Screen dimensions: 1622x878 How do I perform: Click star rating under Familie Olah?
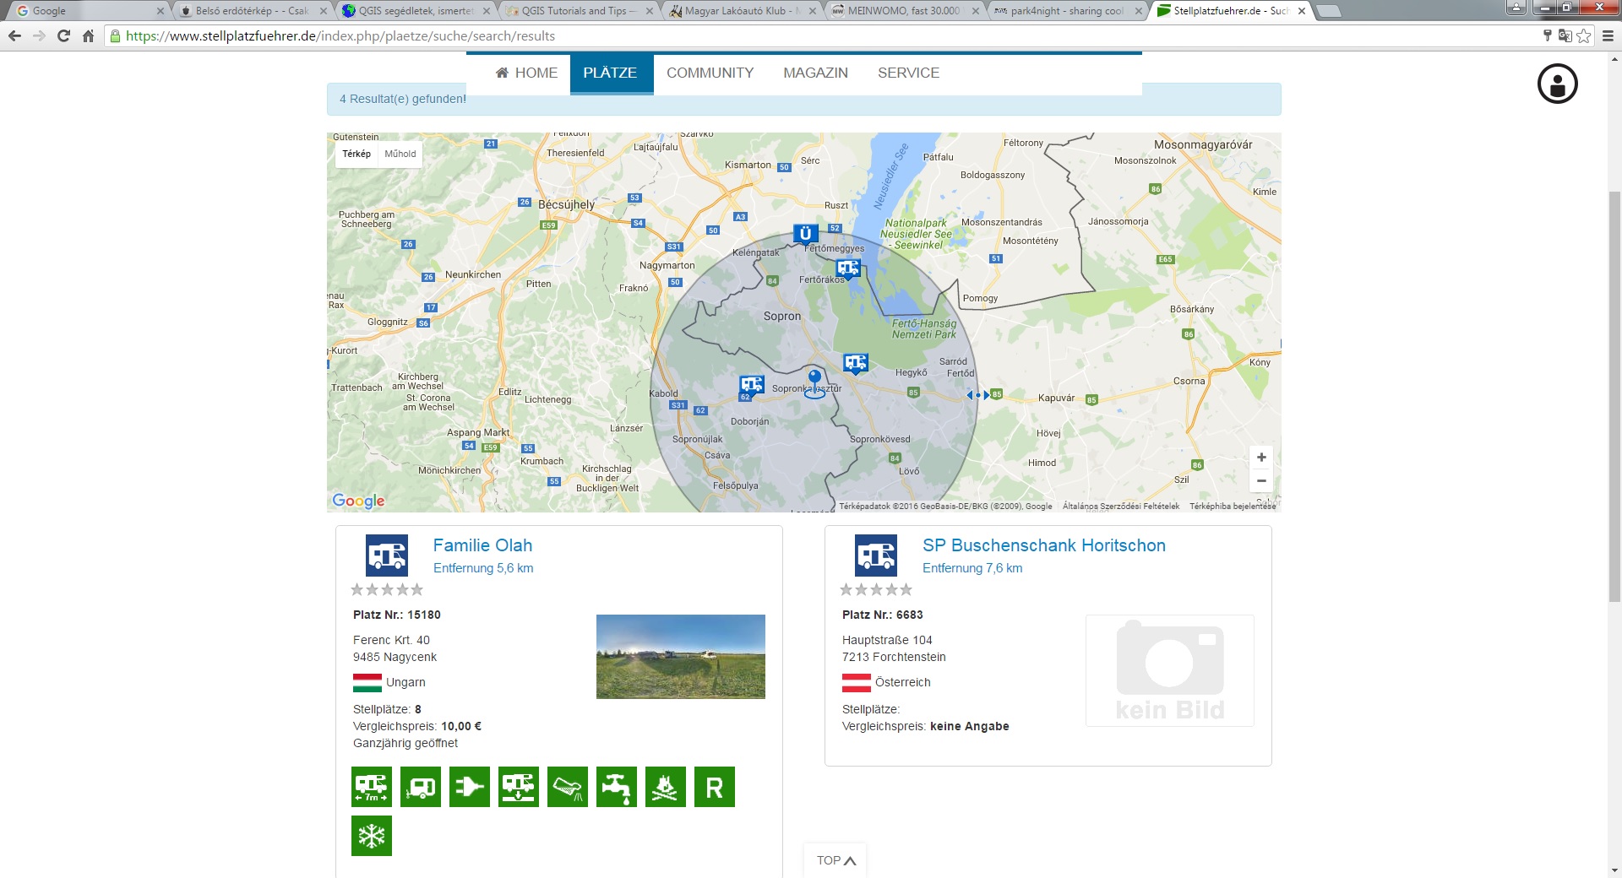pyautogui.click(x=387, y=589)
